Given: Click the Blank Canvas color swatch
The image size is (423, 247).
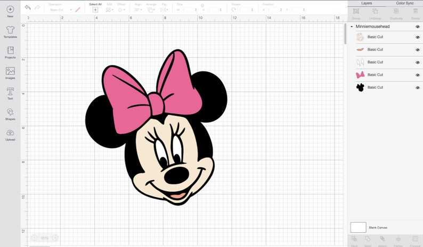Looking at the screenshot, I should click(x=358, y=227).
